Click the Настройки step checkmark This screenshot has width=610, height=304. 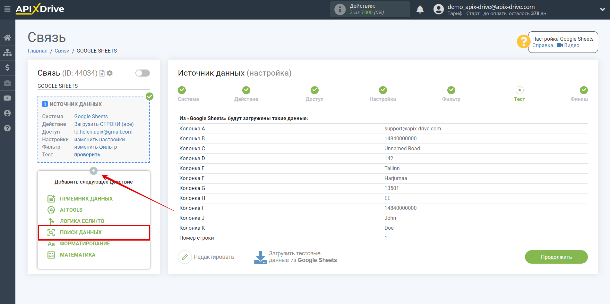(x=383, y=90)
